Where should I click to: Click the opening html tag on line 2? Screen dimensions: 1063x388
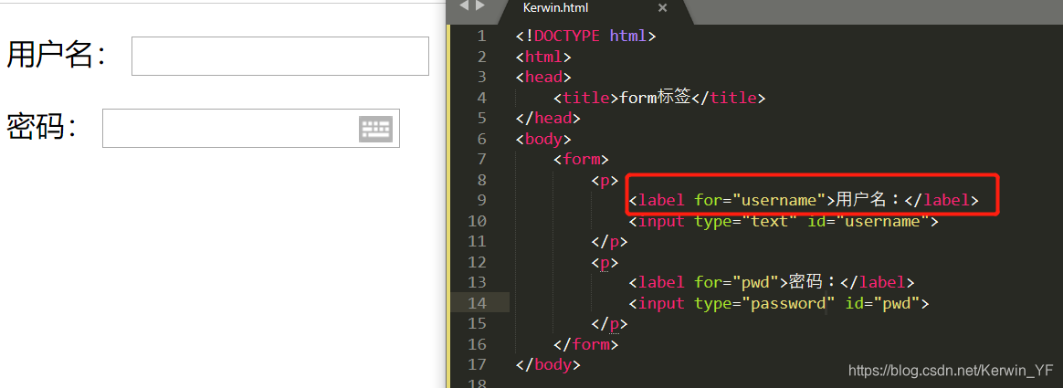[543, 57]
